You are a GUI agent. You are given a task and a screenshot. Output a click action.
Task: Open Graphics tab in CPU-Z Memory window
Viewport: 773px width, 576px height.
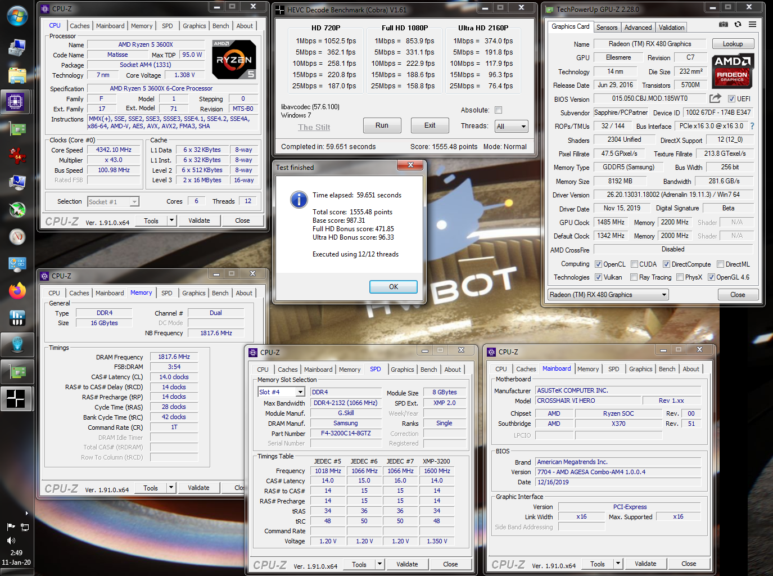click(194, 293)
